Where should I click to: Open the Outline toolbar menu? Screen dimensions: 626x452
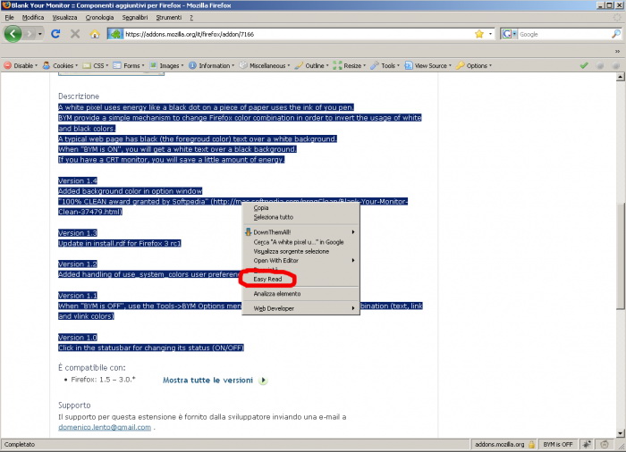click(312, 65)
